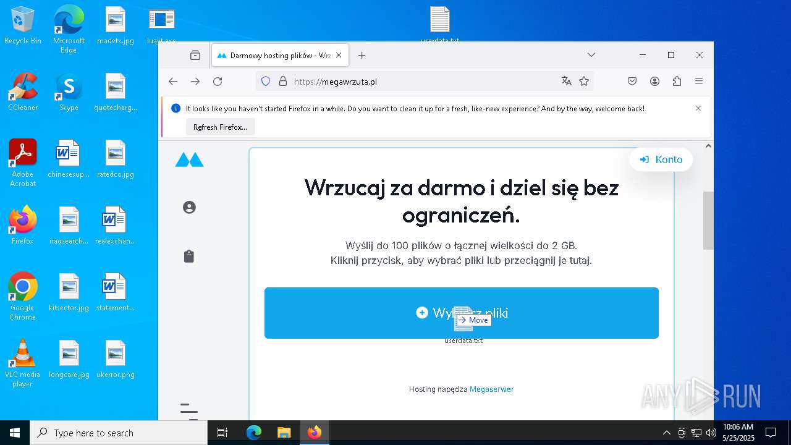Click the Konto login button
Viewport: 791px width, 445px height.
(x=661, y=159)
